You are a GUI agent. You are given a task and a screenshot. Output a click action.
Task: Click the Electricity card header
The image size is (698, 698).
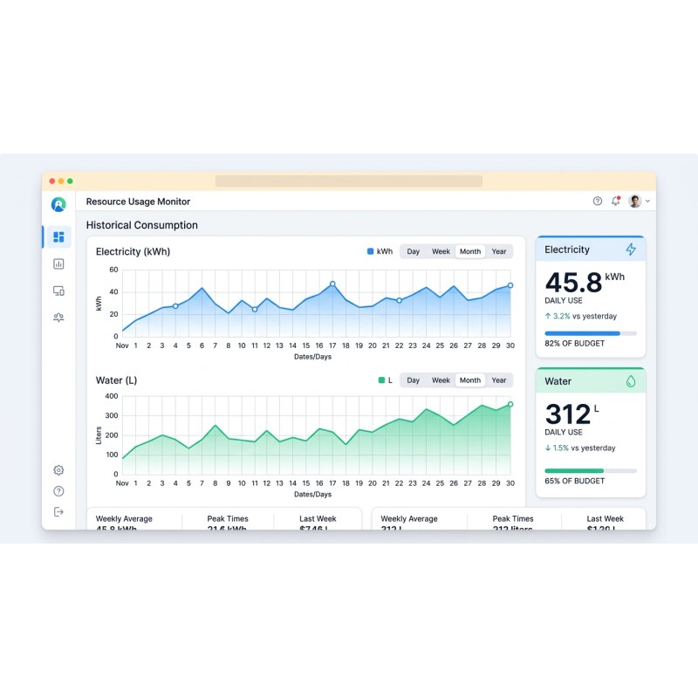tap(591, 249)
